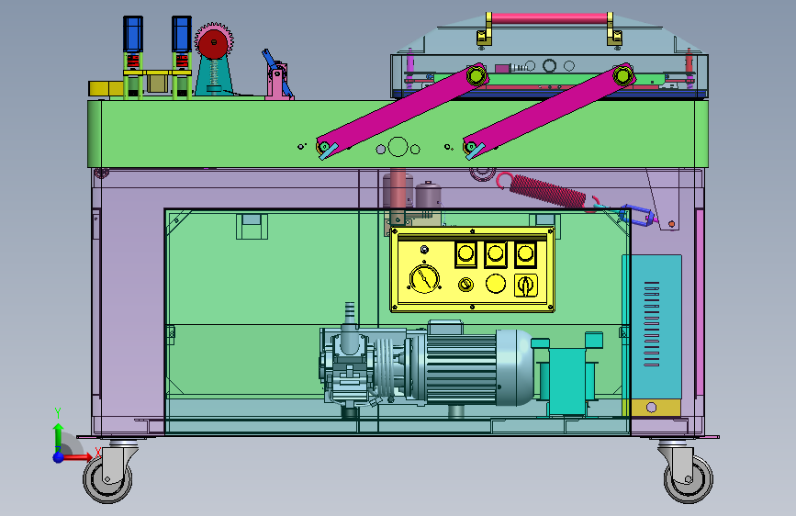Select the teal gear support stand
Viewport: 796px width, 516px height.
(x=214, y=77)
